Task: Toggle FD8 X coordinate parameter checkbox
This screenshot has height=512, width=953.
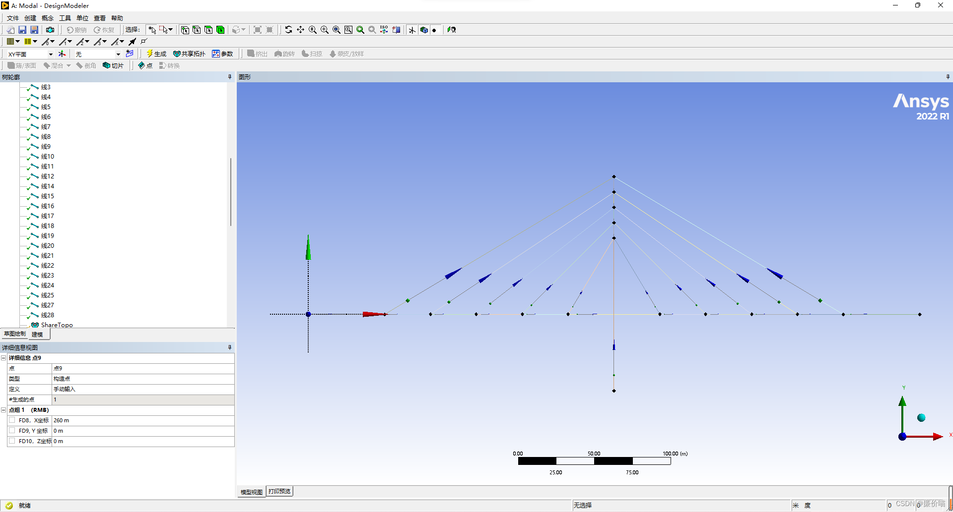Action: (x=12, y=420)
